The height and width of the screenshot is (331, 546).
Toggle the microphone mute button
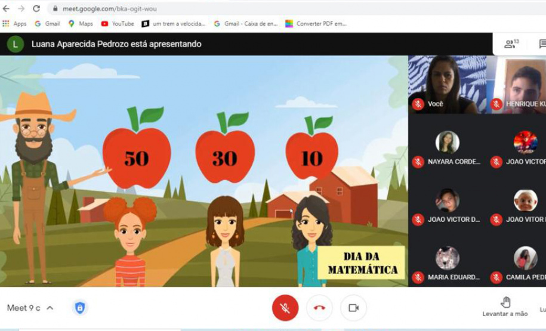tap(285, 308)
